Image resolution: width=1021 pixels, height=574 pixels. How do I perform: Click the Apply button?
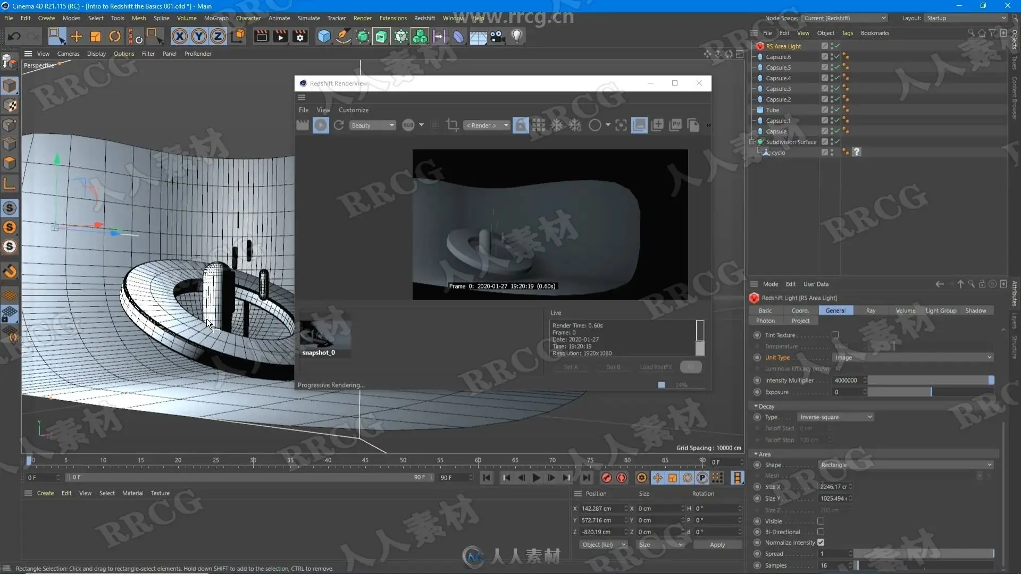tap(717, 545)
